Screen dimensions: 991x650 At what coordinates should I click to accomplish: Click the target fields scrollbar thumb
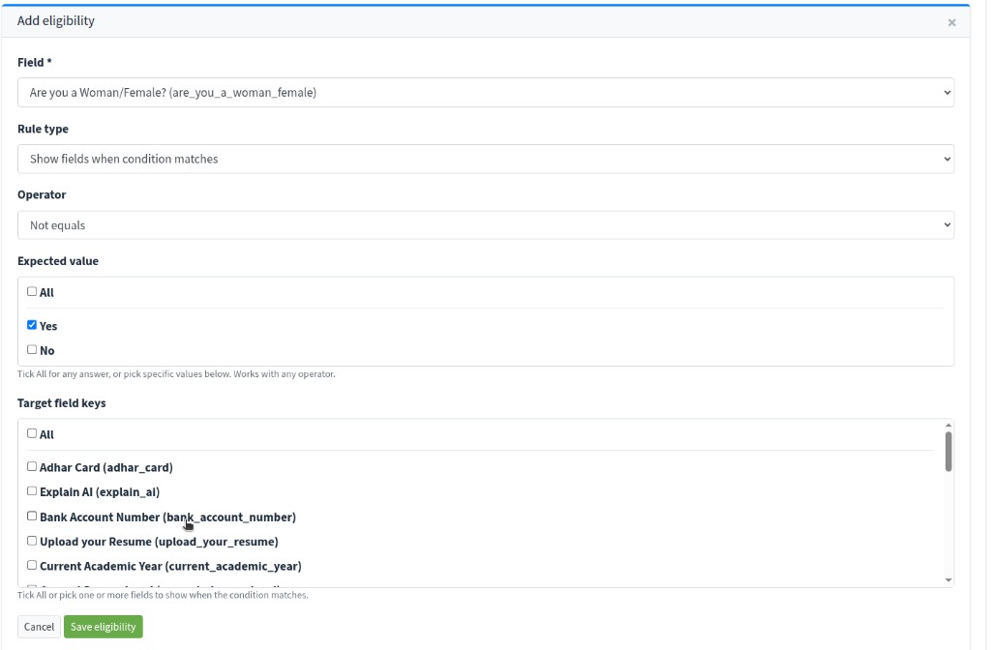pos(948,451)
